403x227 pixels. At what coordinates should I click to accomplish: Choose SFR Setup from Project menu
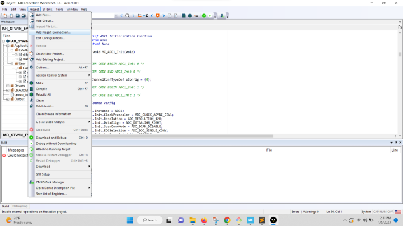60,174
